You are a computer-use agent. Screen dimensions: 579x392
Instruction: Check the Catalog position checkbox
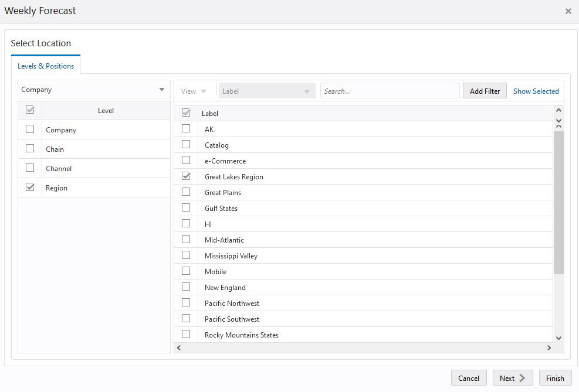(186, 144)
